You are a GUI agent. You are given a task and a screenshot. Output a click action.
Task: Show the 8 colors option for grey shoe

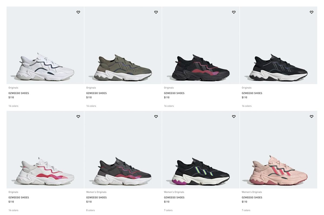pos(90,210)
